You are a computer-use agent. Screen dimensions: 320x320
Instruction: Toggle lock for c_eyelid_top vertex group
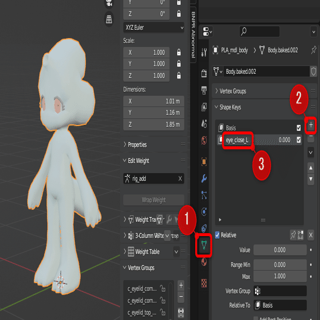point(163,312)
